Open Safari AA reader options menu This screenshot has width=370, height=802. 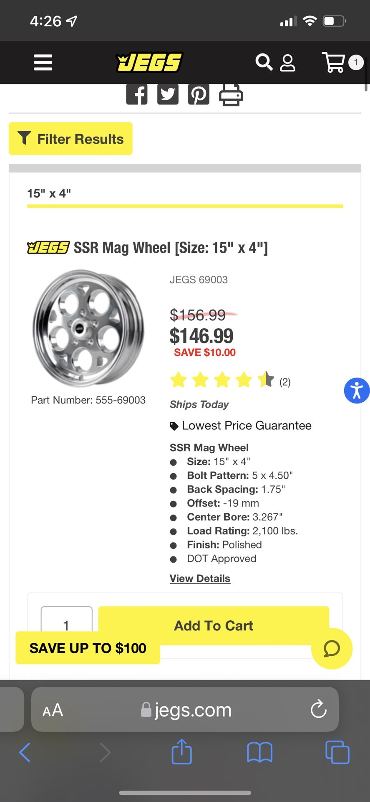[x=53, y=710]
